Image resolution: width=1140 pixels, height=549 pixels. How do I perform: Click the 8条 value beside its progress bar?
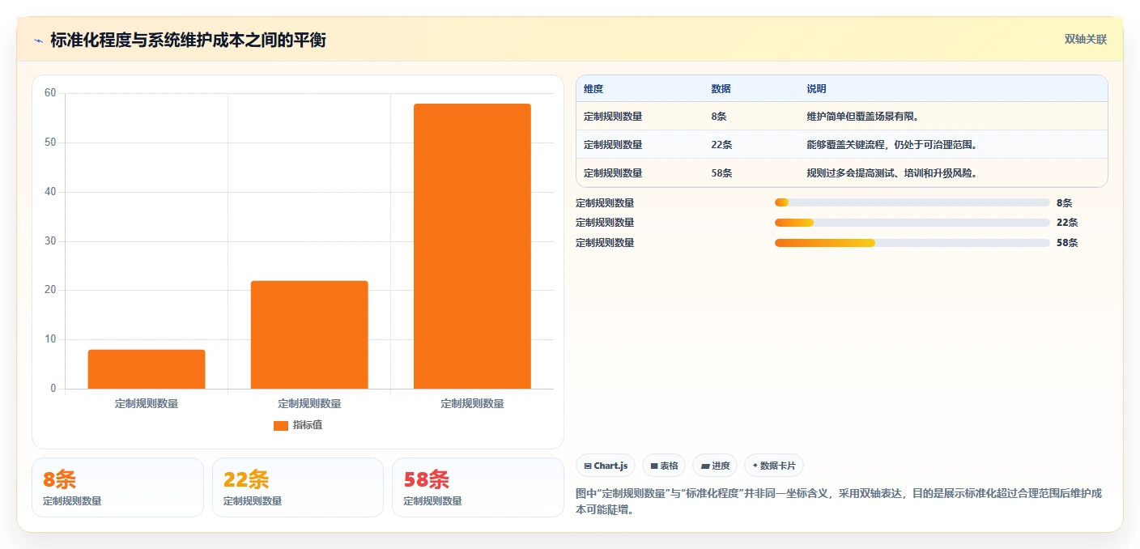pos(1065,203)
